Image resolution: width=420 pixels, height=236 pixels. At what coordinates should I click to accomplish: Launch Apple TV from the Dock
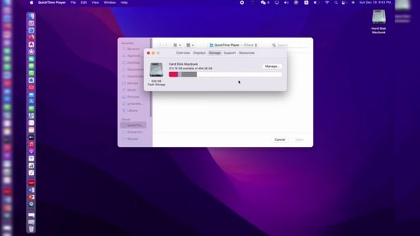point(31,137)
